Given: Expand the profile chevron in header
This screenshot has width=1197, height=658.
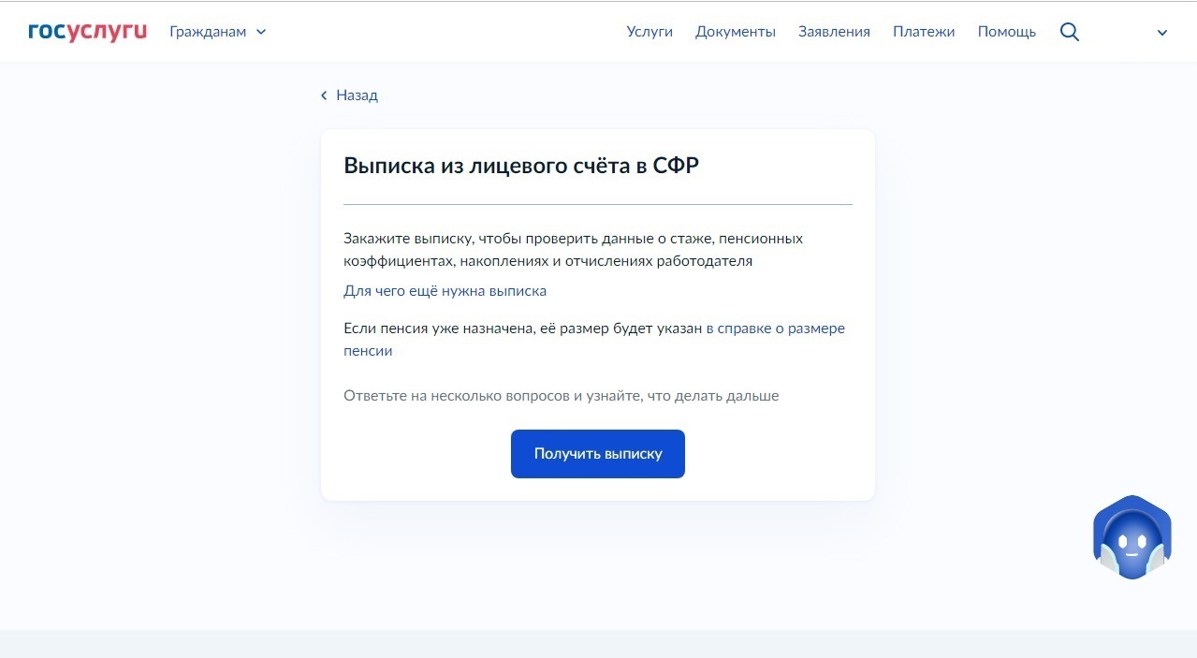Looking at the screenshot, I should (x=1162, y=33).
